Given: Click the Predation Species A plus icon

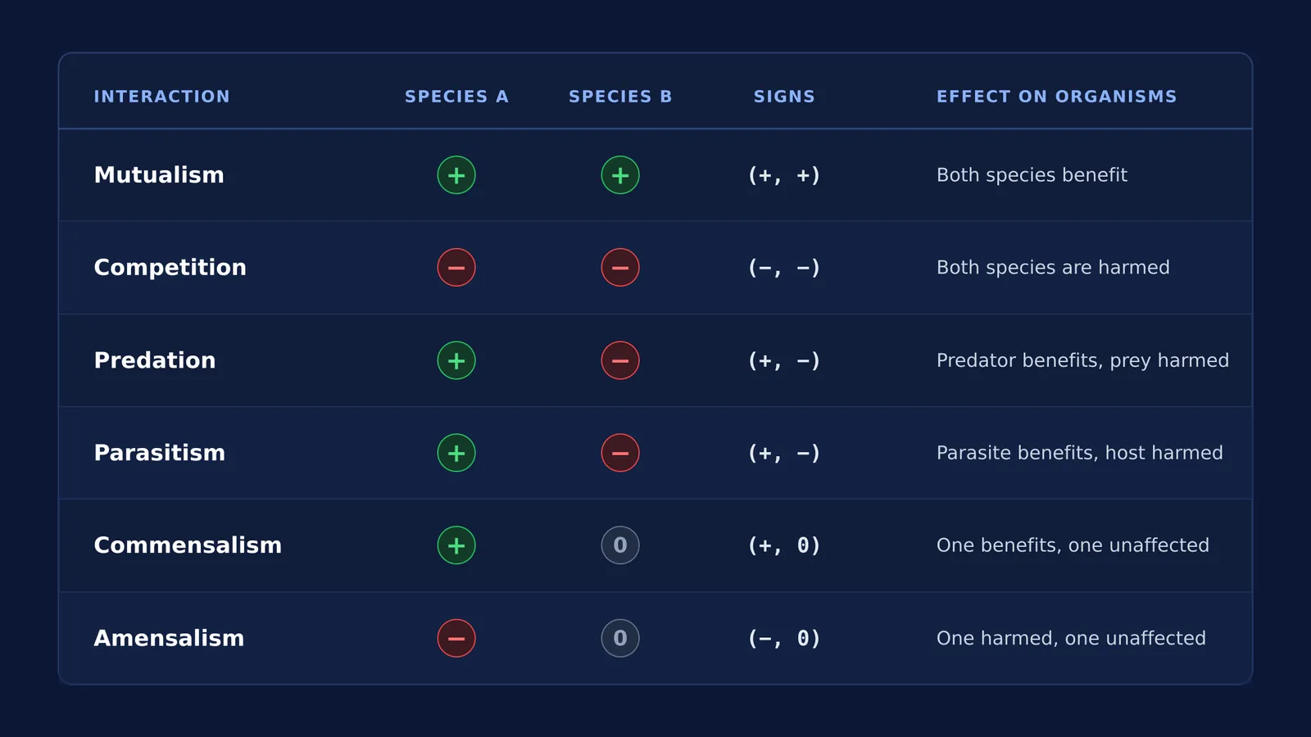Looking at the screenshot, I should 456,360.
